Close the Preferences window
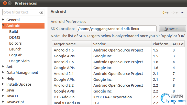The width and height of the screenshot is (187, 105). coord(5,3)
